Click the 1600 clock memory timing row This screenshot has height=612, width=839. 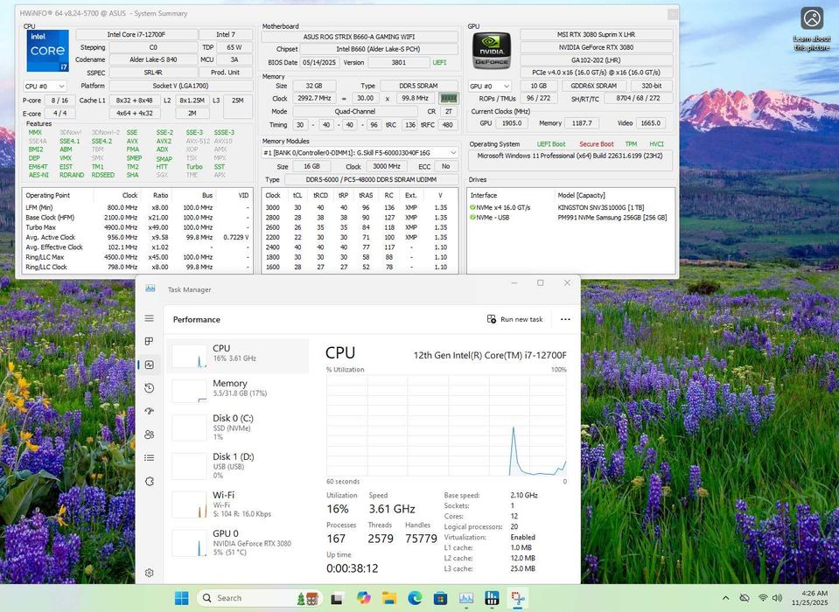click(x=359, y=267)
